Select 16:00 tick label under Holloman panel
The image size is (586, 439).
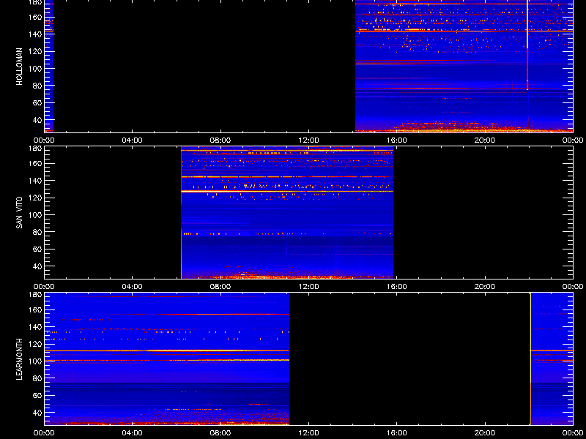click(396, 140)
